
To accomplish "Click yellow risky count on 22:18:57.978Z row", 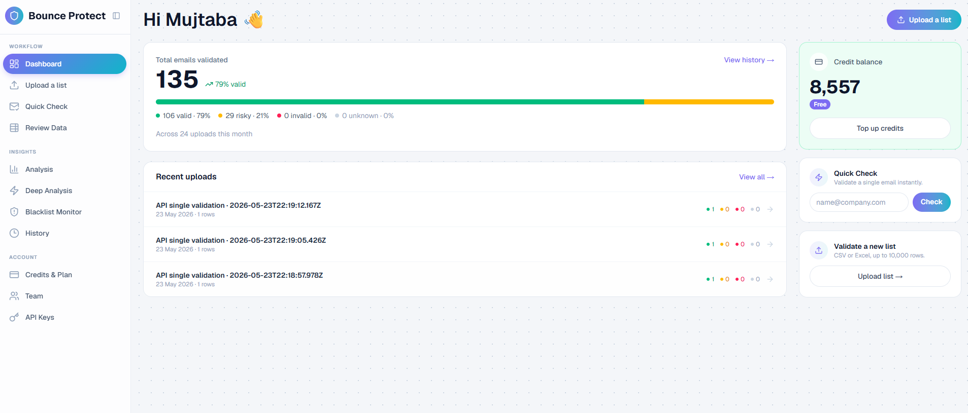I will coord(725,279).
